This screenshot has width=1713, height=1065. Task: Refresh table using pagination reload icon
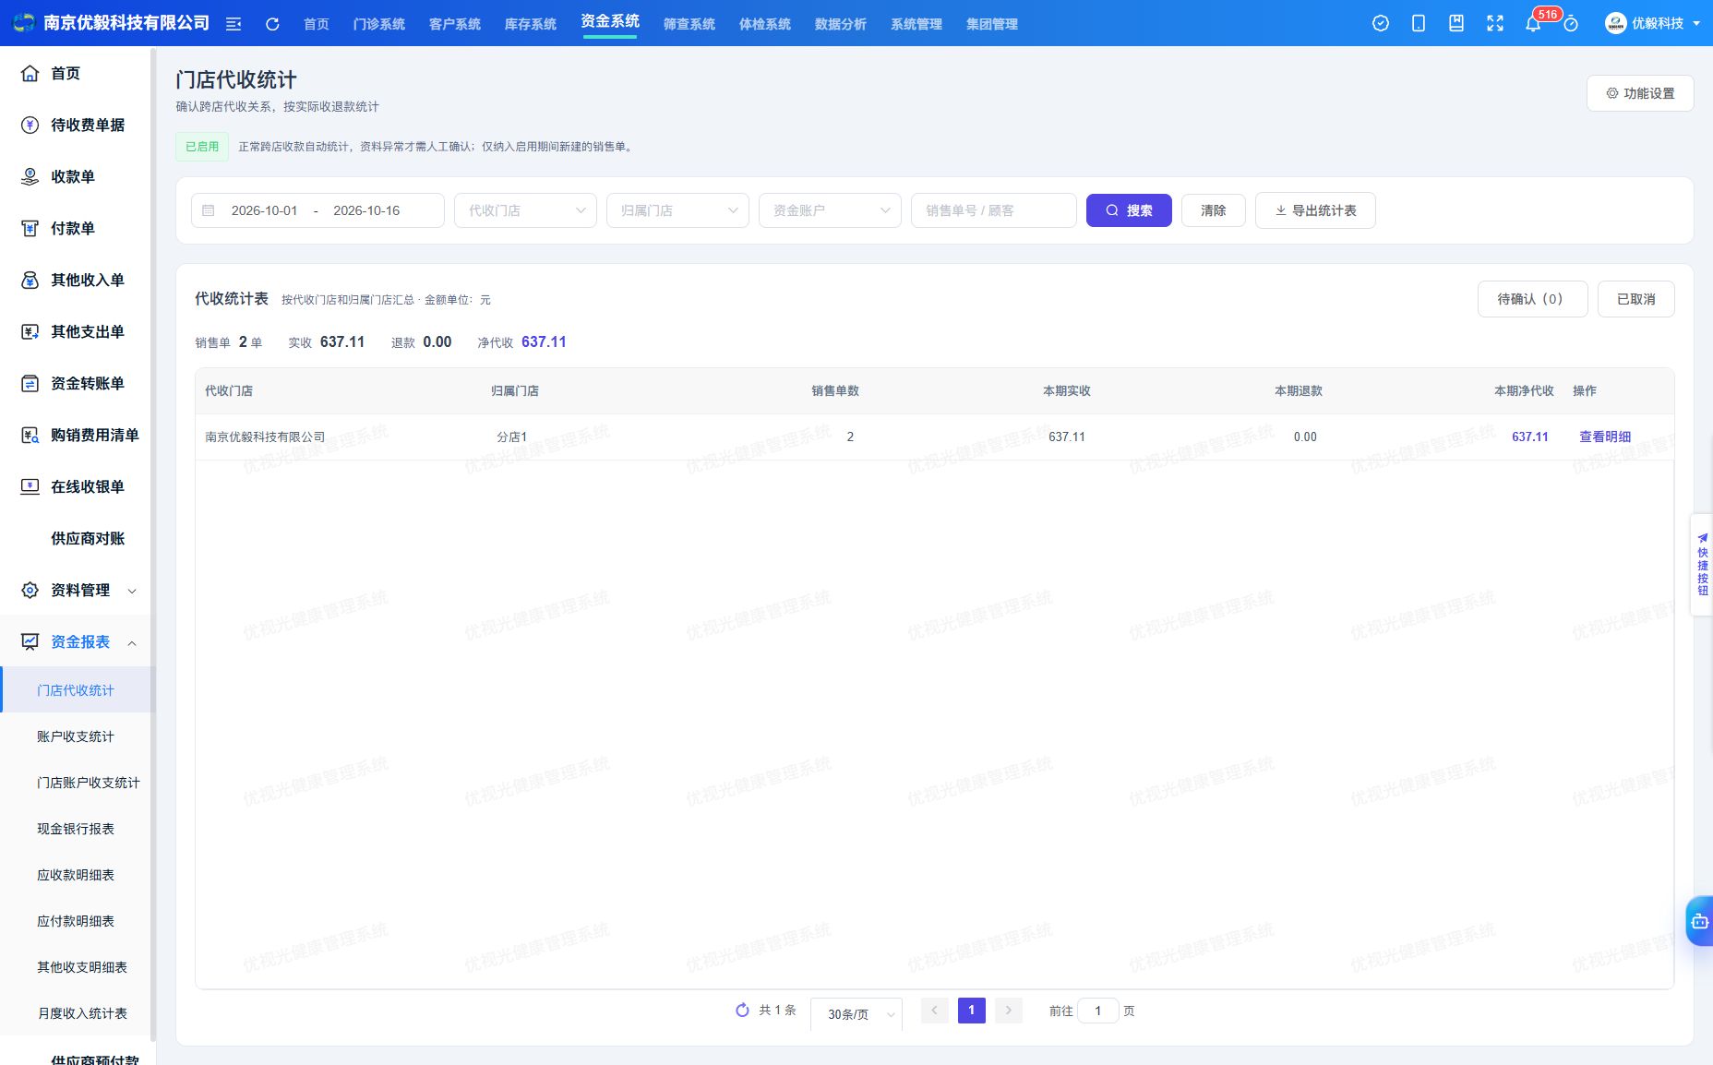click(742, 1011)
